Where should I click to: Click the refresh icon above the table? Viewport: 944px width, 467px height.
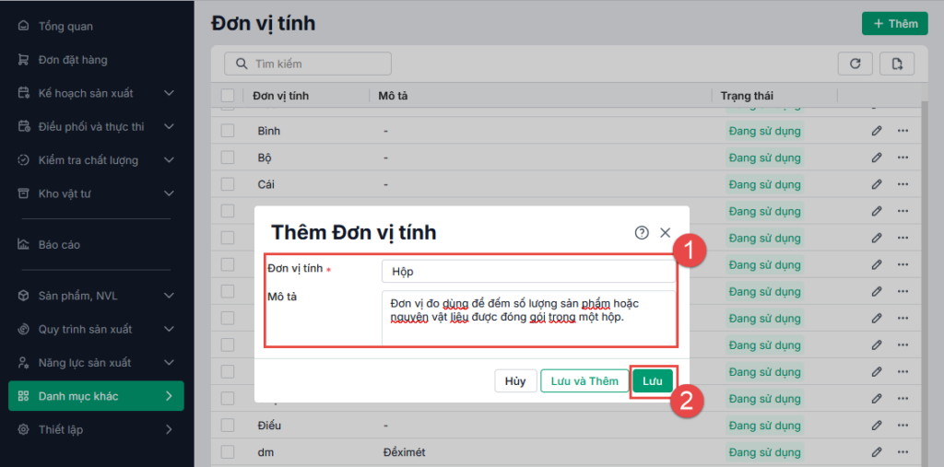[855, 64]
